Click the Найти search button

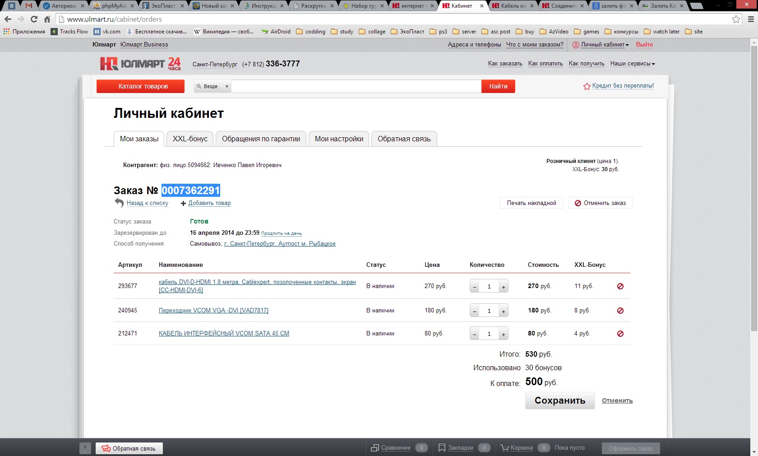tap(499, 86)
